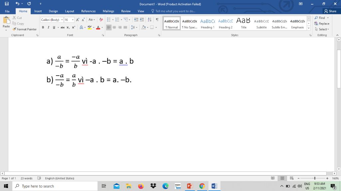Click the Cut scissors command

tap(17, 18)
